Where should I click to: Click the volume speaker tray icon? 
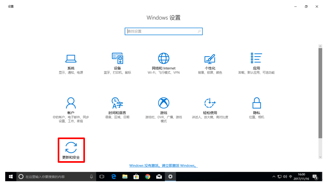(285, 177)
